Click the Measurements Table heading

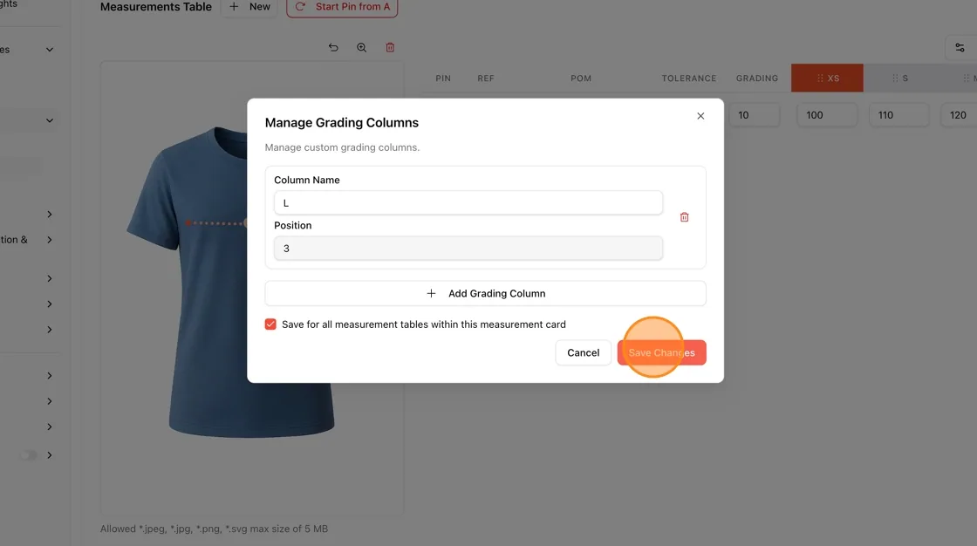click(156, 7)
